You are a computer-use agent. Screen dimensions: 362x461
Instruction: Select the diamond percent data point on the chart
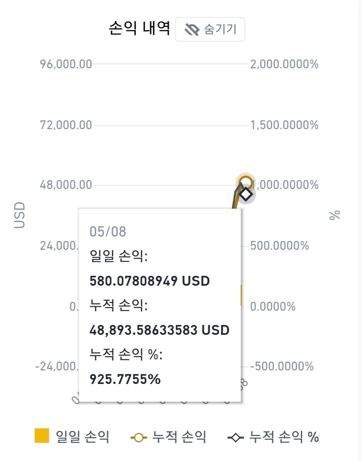246,194
